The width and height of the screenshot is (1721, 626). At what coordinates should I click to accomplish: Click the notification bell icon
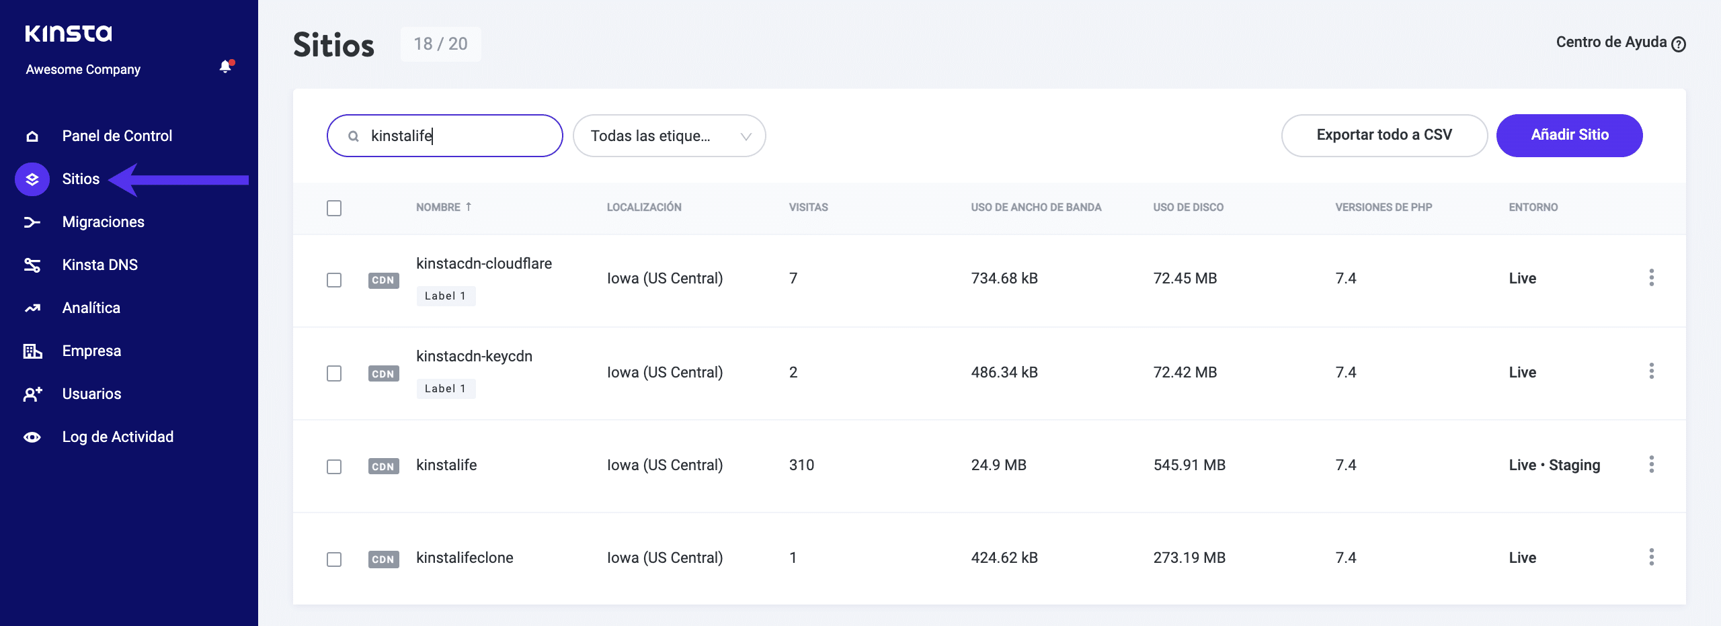pos(225,66)
